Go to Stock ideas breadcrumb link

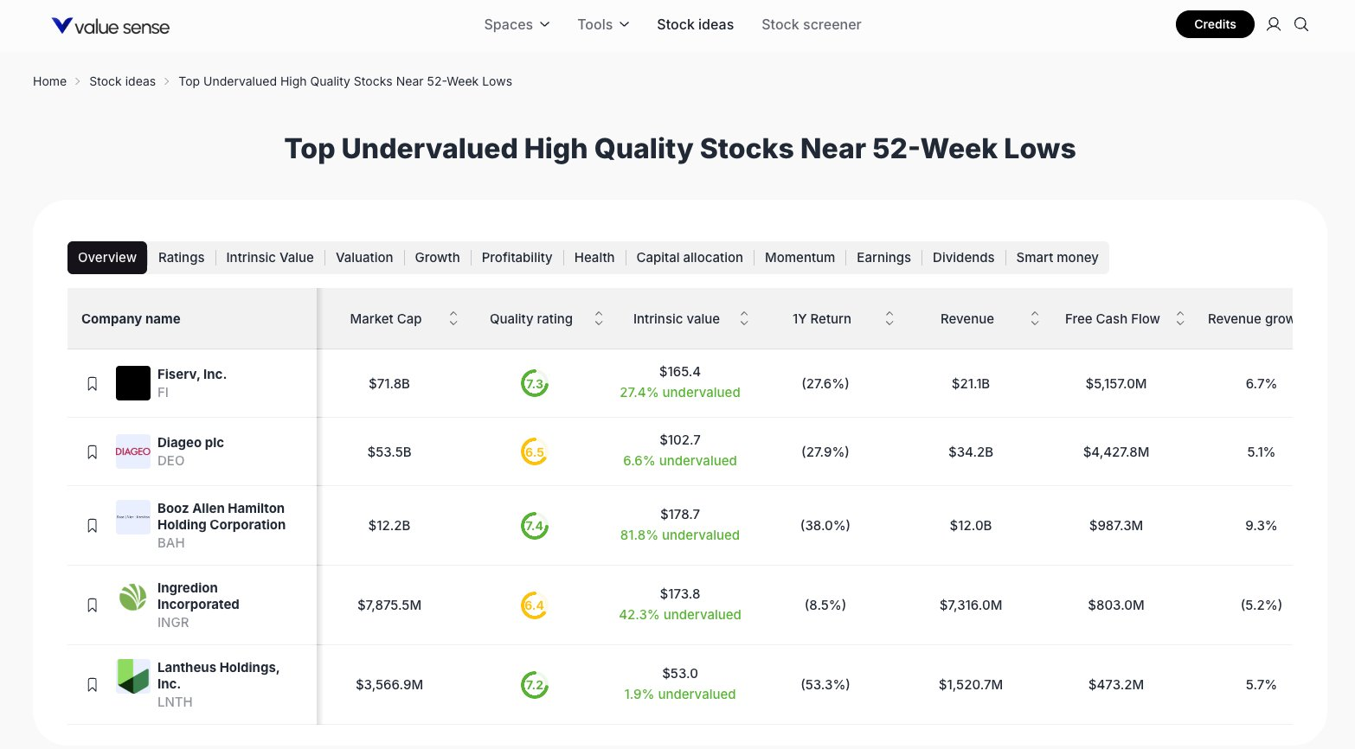click(x=122, y=81)
